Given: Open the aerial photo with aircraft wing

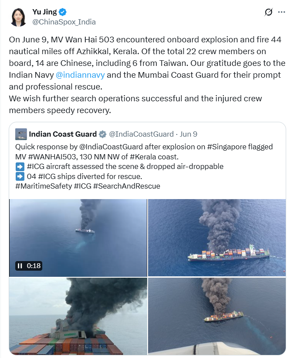Looking at the screenshot, I should [217, 316].
